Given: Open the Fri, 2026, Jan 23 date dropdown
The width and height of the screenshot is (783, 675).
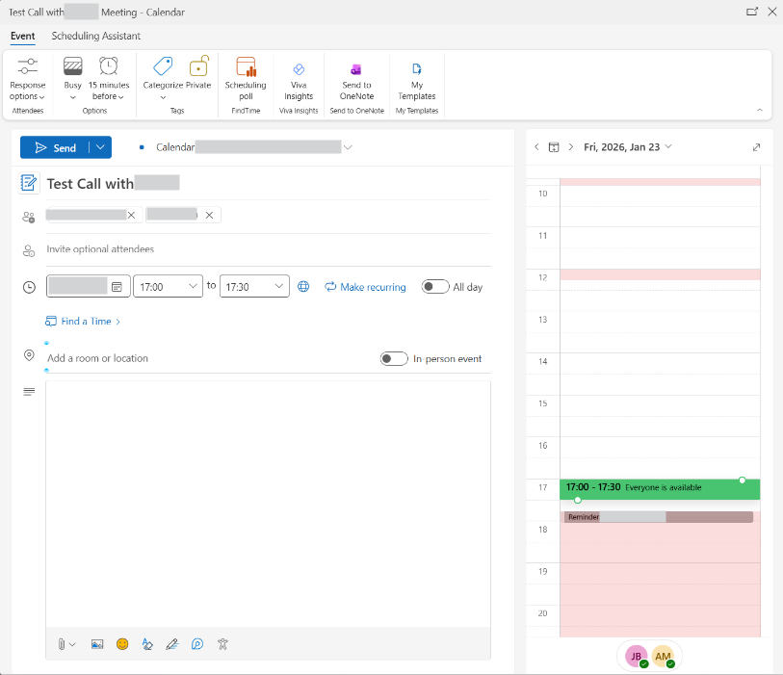Looking at the screenshot, I should point(628,146).
